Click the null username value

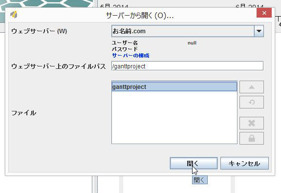(192, 43)
